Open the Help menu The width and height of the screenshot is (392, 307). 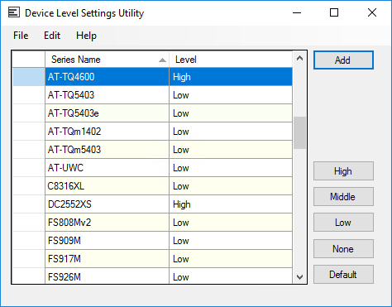[86, 36]
